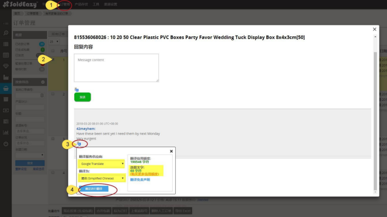
Task: Open the table grid icon in the sidebar
Action: (6, 55)
